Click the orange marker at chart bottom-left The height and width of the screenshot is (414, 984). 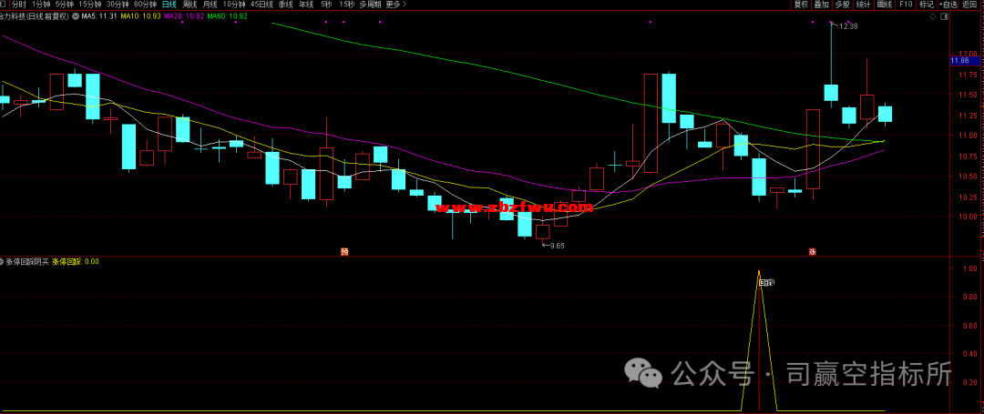pos(344,252)
